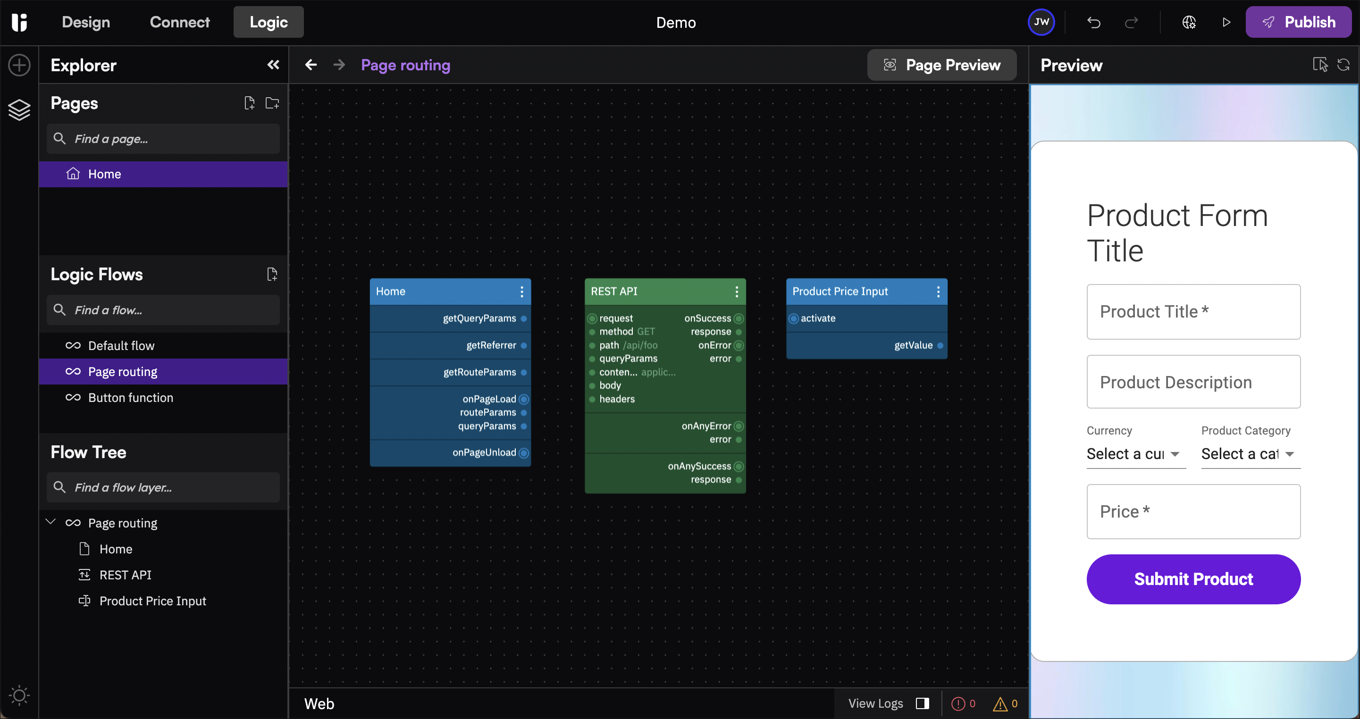This screenshot has width=1360, height=719.
Task: Toggle the light/dark theme sun icon
Action: pos(19,695)
